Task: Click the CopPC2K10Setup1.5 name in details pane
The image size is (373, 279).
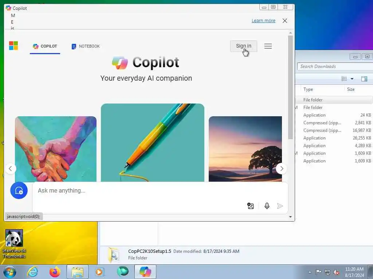Action: 150,251
